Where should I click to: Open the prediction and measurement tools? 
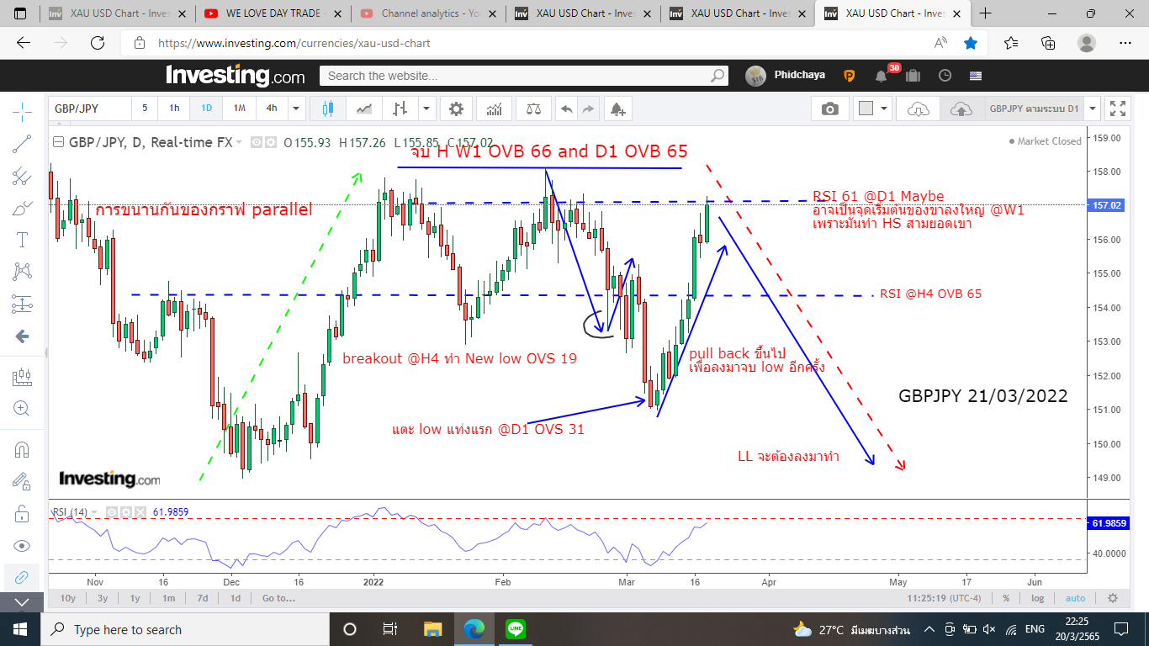pyautogui.click(x=22, y=304)
